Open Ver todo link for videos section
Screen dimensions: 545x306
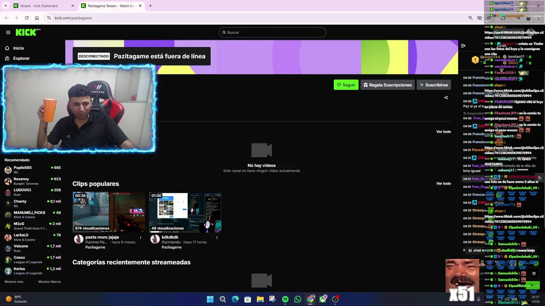click(x=443, y=131)
